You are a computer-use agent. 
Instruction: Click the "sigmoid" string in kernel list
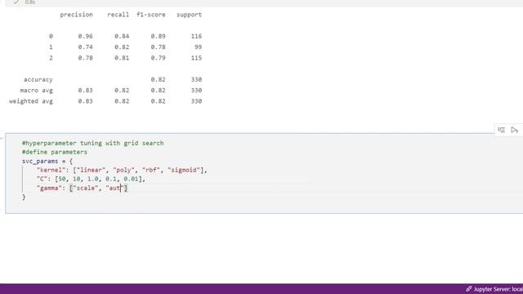[x=184, y=170]
